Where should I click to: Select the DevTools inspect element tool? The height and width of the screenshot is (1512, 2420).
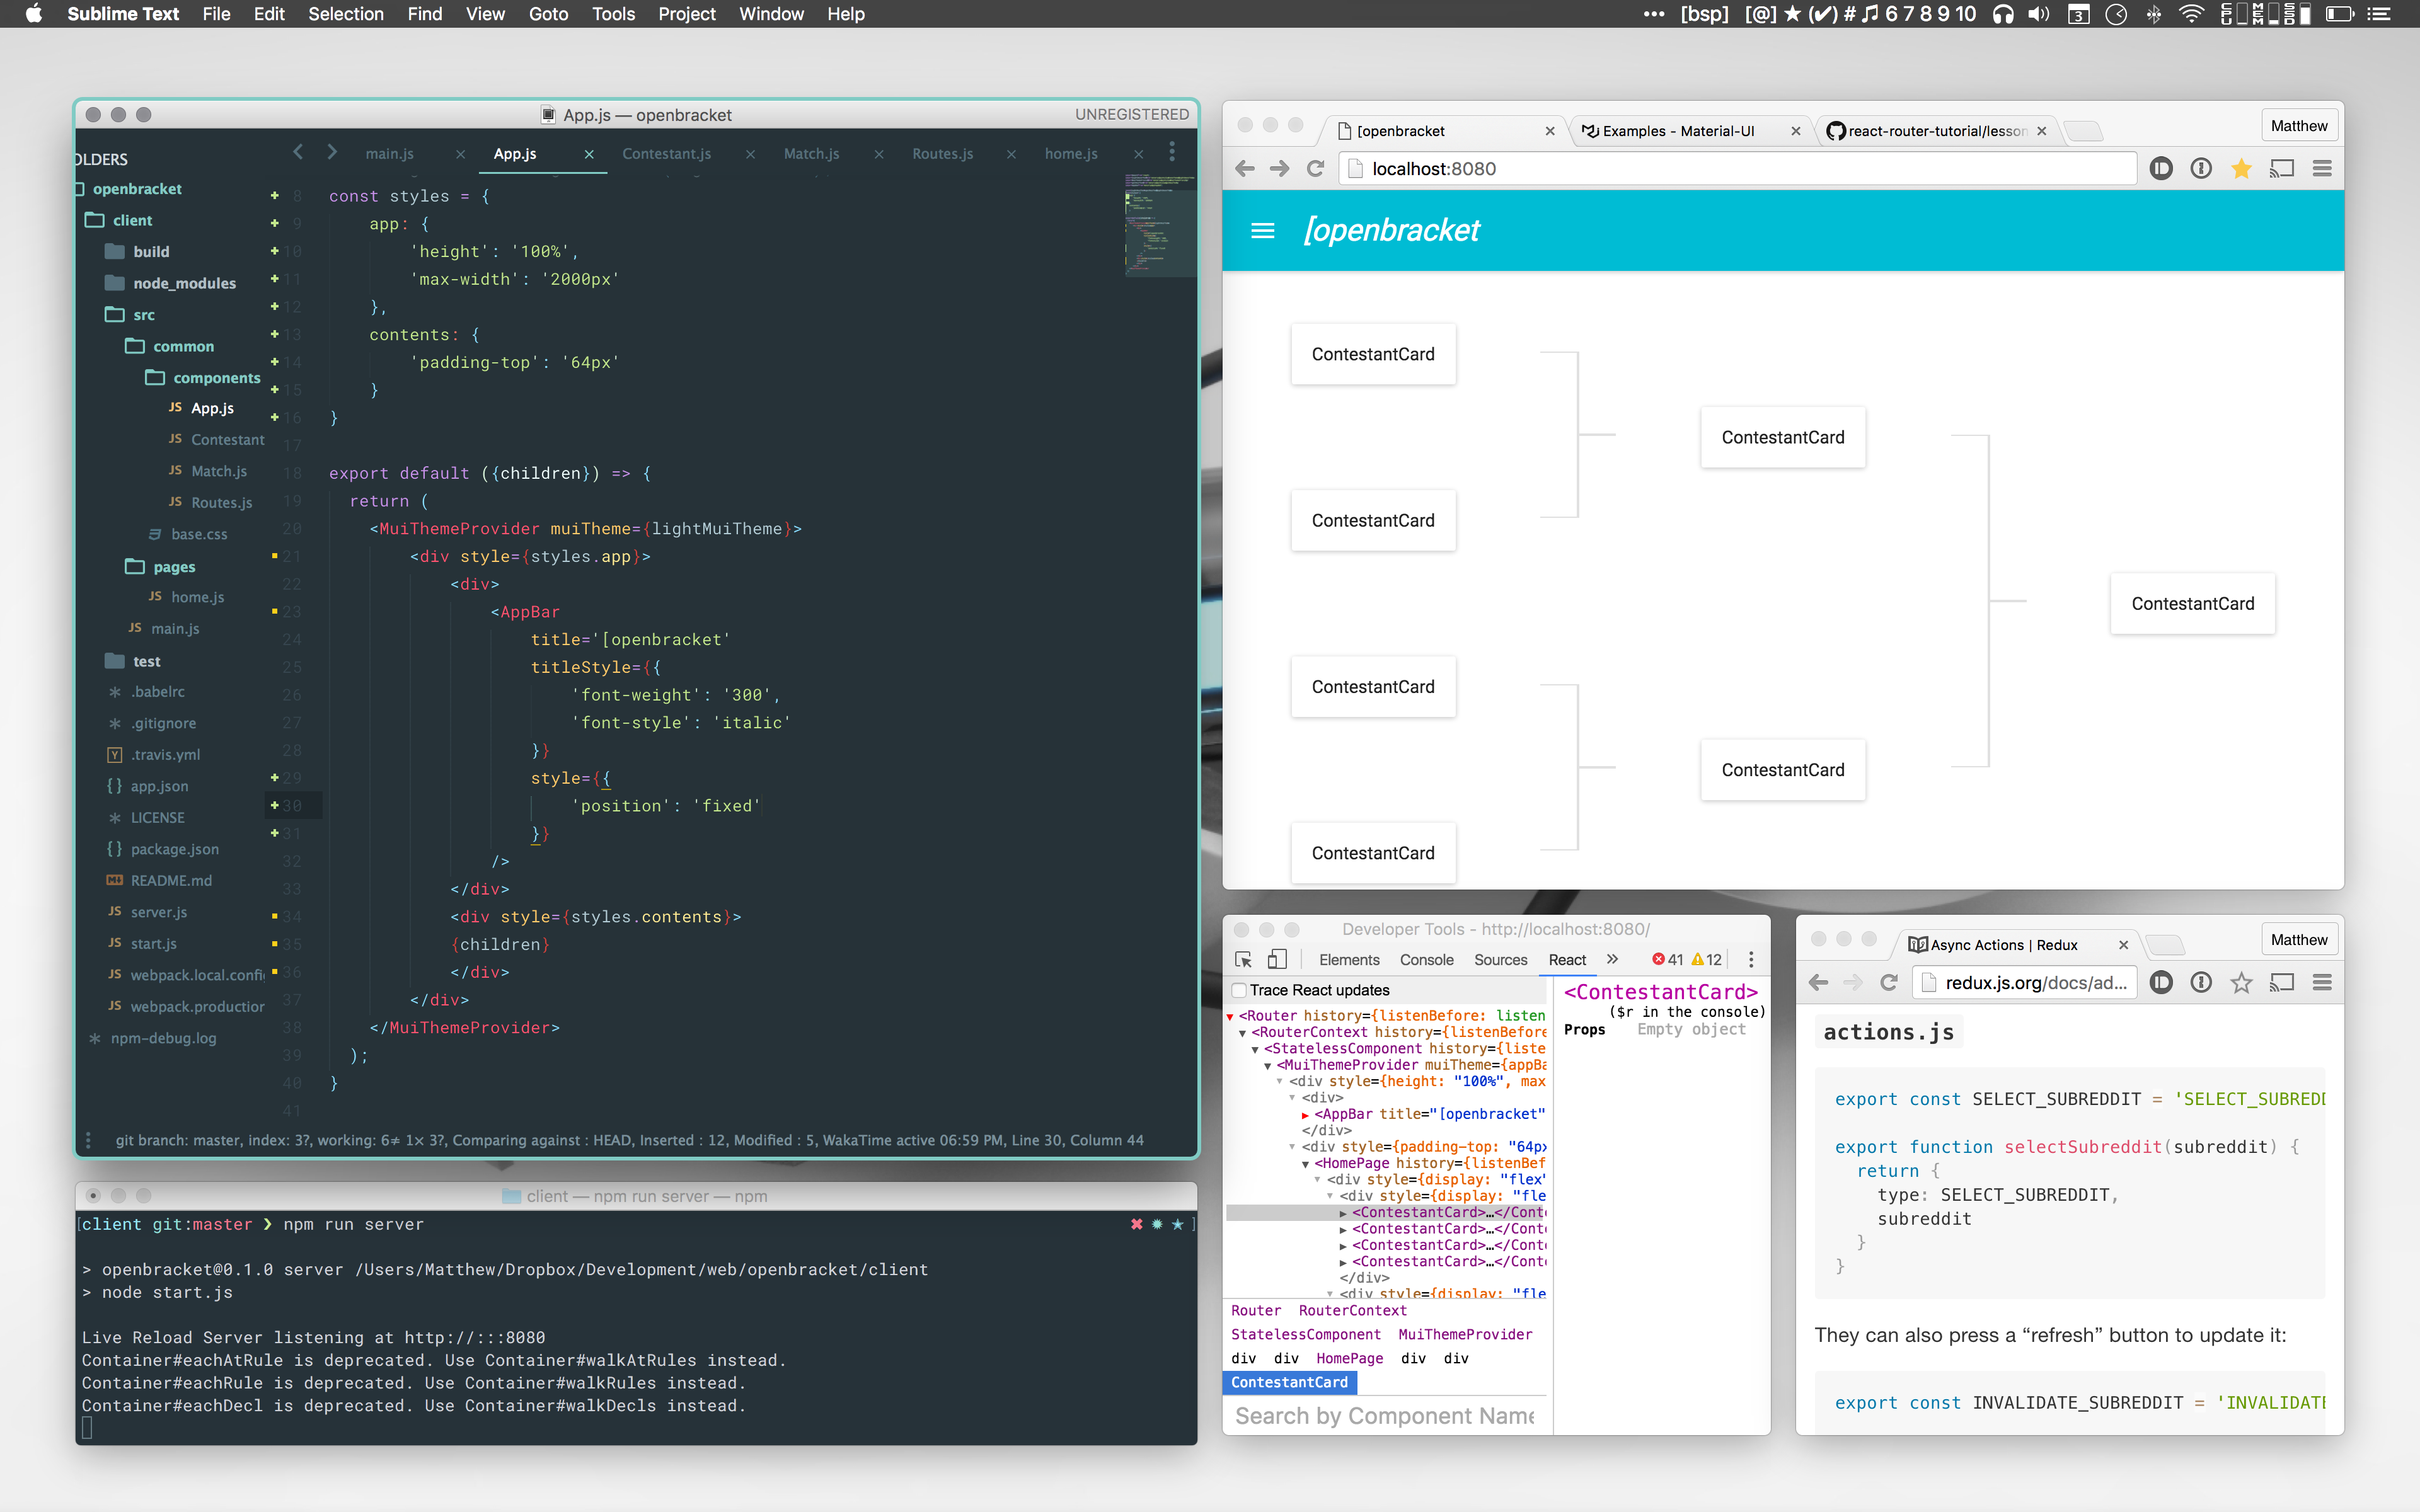(x=1243, y=959)
